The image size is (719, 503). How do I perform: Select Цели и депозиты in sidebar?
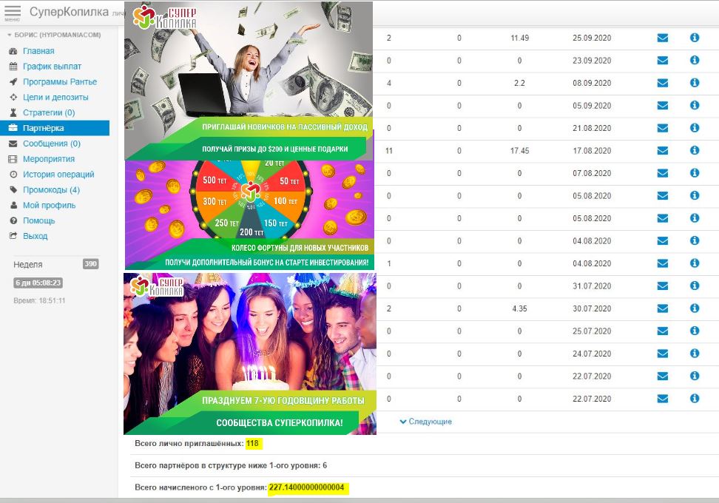pos(55,98)
